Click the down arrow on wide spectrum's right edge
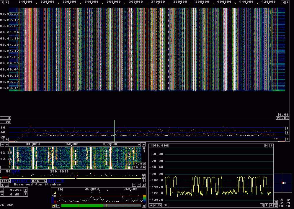Image resolution: width=294 pixels, height=209 pixels. click(287, 133)
